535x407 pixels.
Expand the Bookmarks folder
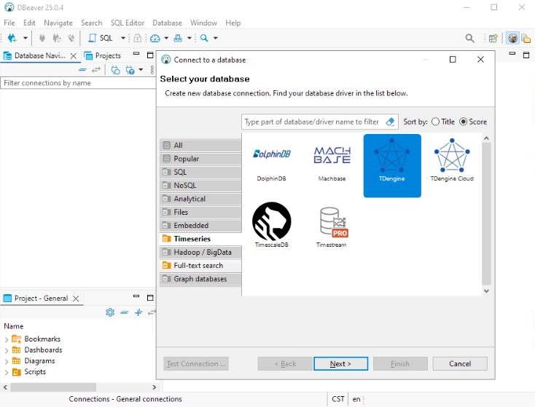pyautogui.click(x=7, y=339)
